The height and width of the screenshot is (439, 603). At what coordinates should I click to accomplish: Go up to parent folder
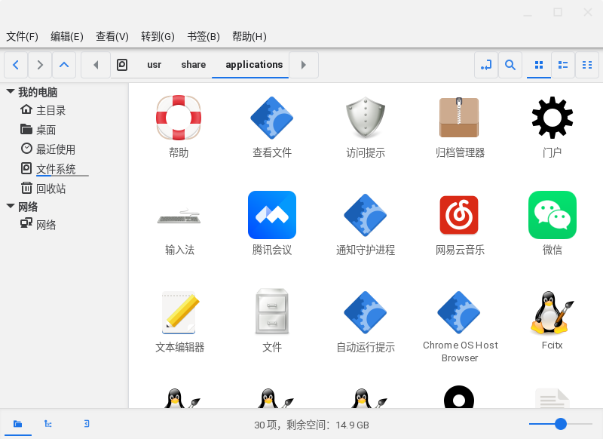point(64,65)
